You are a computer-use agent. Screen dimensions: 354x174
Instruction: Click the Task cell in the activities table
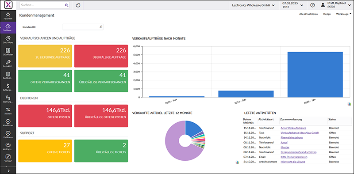[262, 133]
